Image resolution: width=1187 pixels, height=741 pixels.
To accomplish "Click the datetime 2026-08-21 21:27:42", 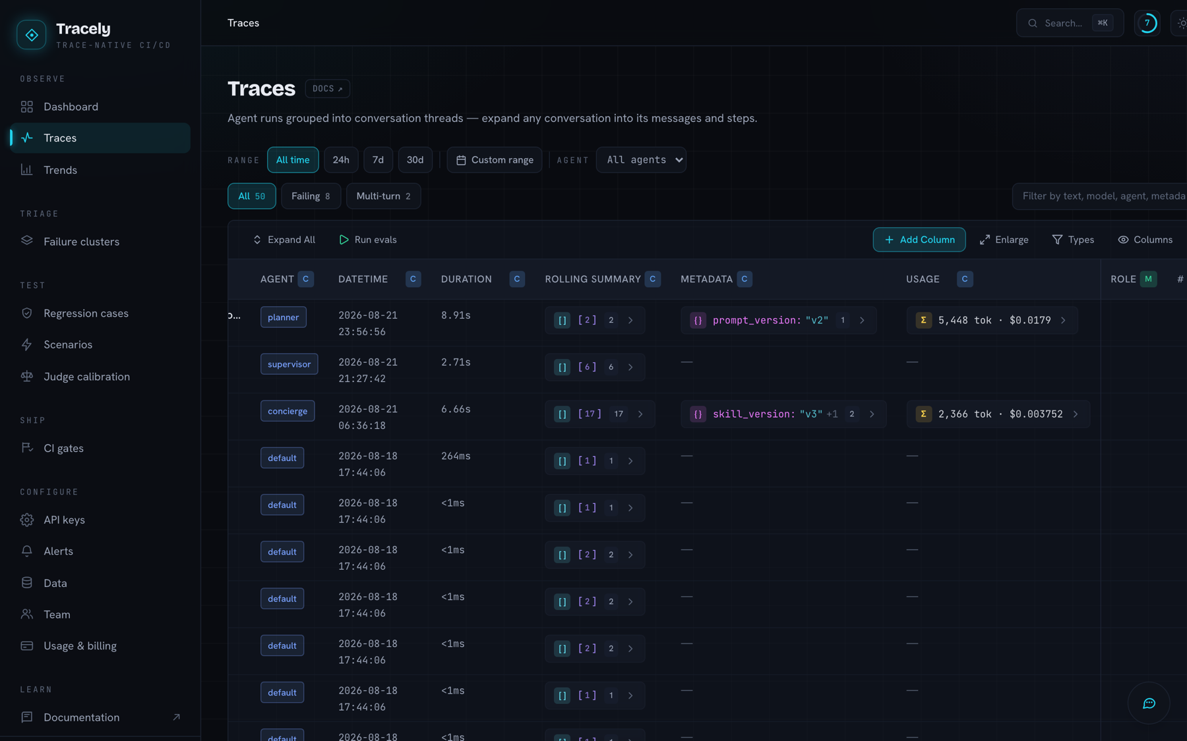I will (368, 370).
